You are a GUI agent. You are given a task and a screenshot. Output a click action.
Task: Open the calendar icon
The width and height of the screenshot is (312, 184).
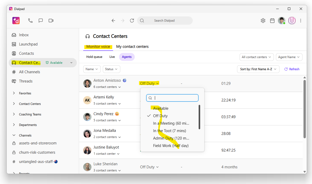tap(272, 21)
